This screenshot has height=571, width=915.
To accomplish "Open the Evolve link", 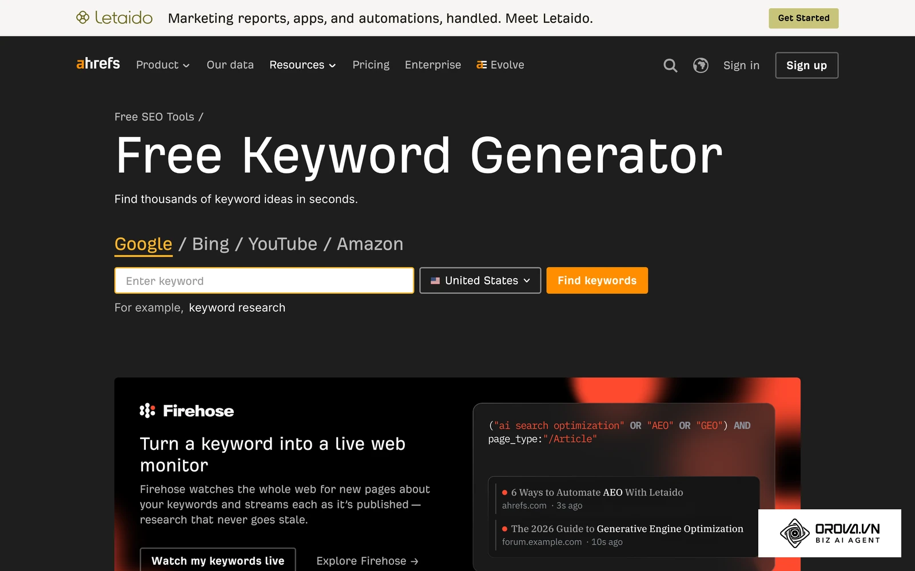I will tap(500, 65).
